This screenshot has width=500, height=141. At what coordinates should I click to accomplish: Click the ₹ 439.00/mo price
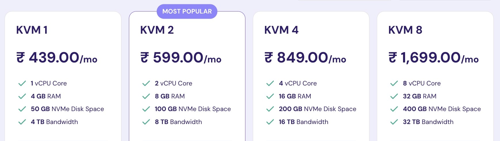click(x=57, y=58)
